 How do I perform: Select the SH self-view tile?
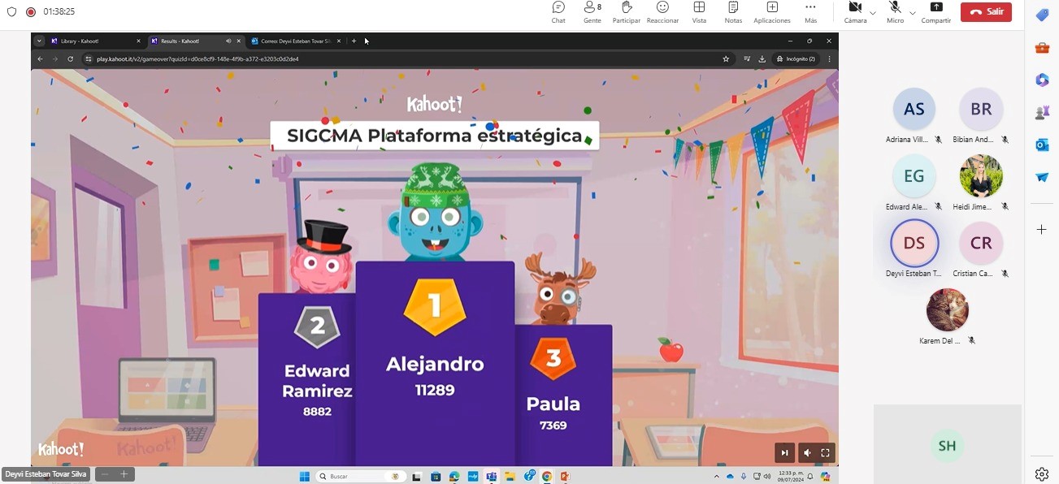[x=947, y=445]
